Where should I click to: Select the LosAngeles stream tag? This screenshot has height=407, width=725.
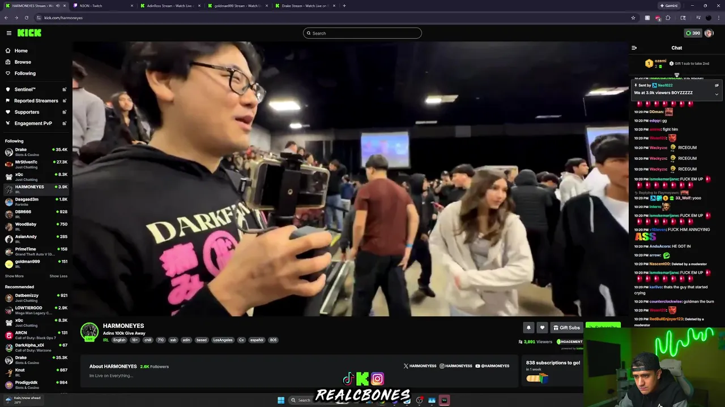pyautogui.click(x=223, y=340)
